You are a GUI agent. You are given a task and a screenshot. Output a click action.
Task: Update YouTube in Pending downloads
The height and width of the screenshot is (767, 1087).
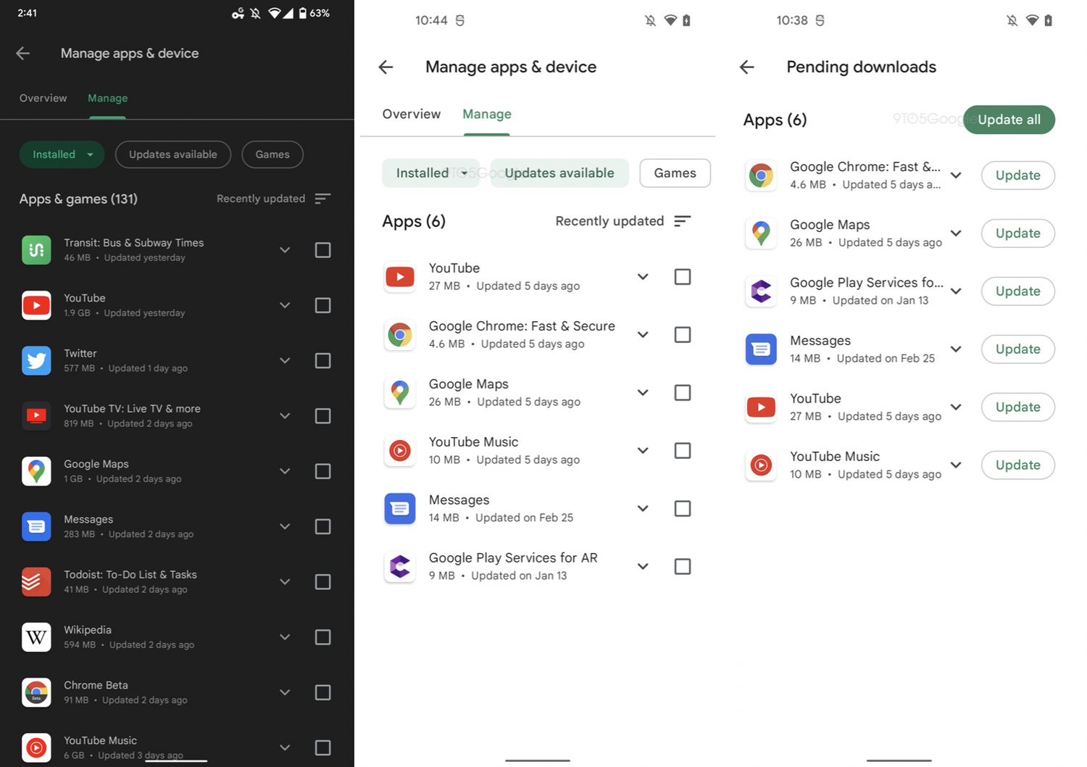[x=1017, y=407]
